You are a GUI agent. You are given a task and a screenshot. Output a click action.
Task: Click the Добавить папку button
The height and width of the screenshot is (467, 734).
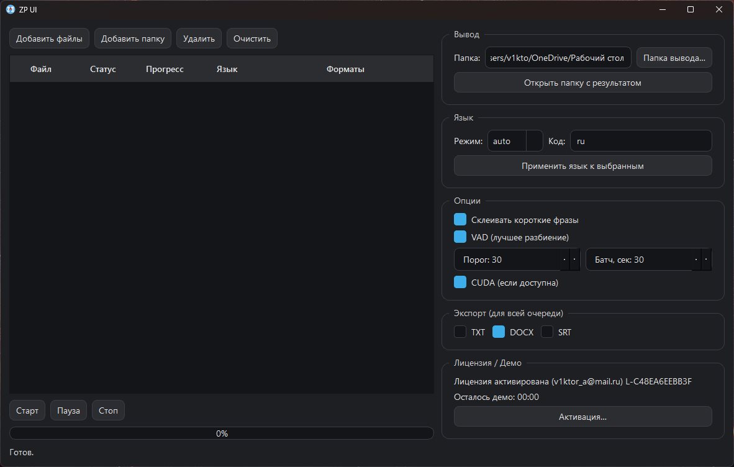(132, 39)
